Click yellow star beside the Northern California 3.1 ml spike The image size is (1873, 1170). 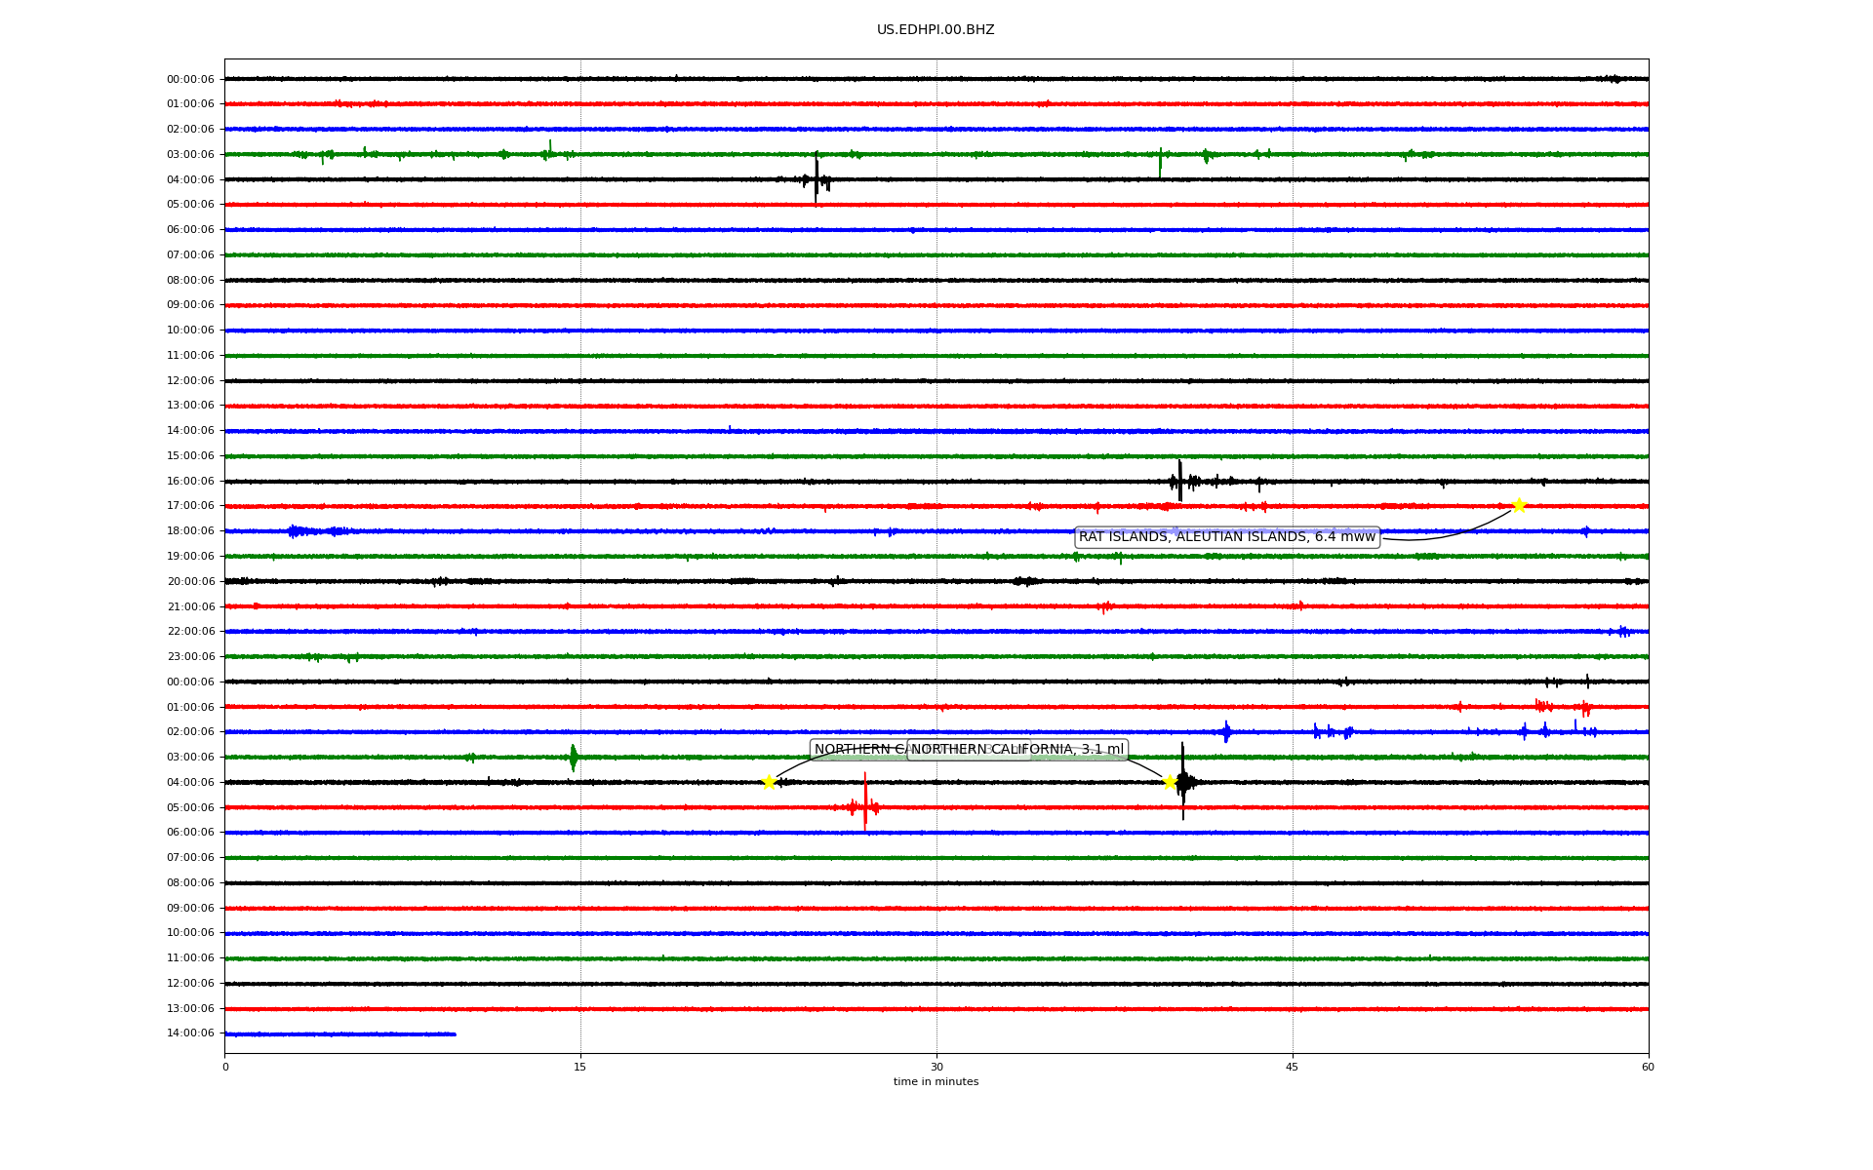(x=1170, y=782)
